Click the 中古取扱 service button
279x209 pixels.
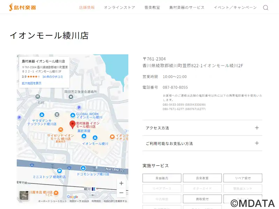coord(162,199)
